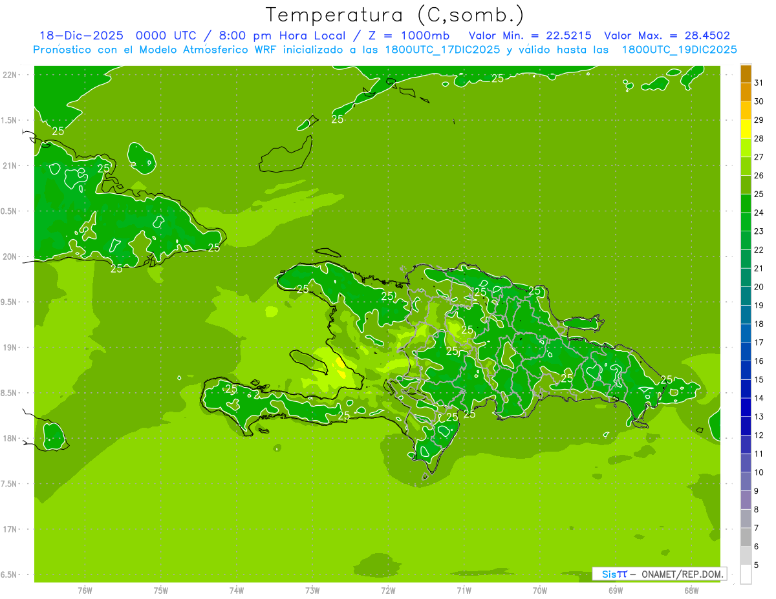Click the legend value 20

tap(759, 287)
